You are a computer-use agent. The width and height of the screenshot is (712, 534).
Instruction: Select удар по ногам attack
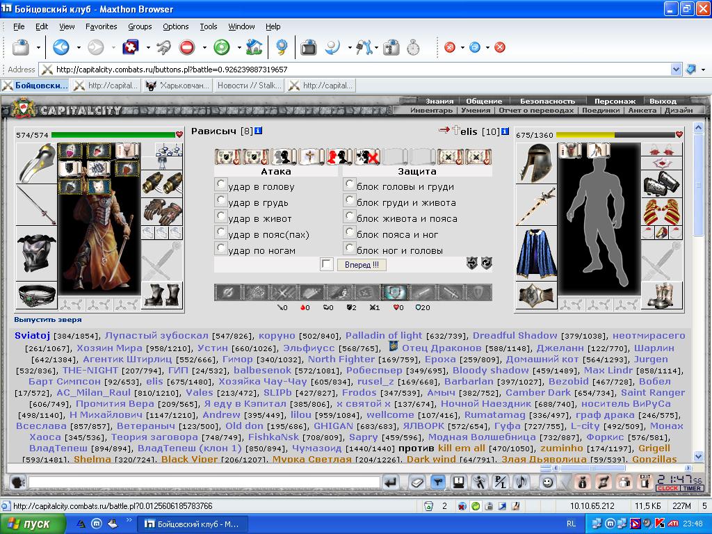[220, 248]
